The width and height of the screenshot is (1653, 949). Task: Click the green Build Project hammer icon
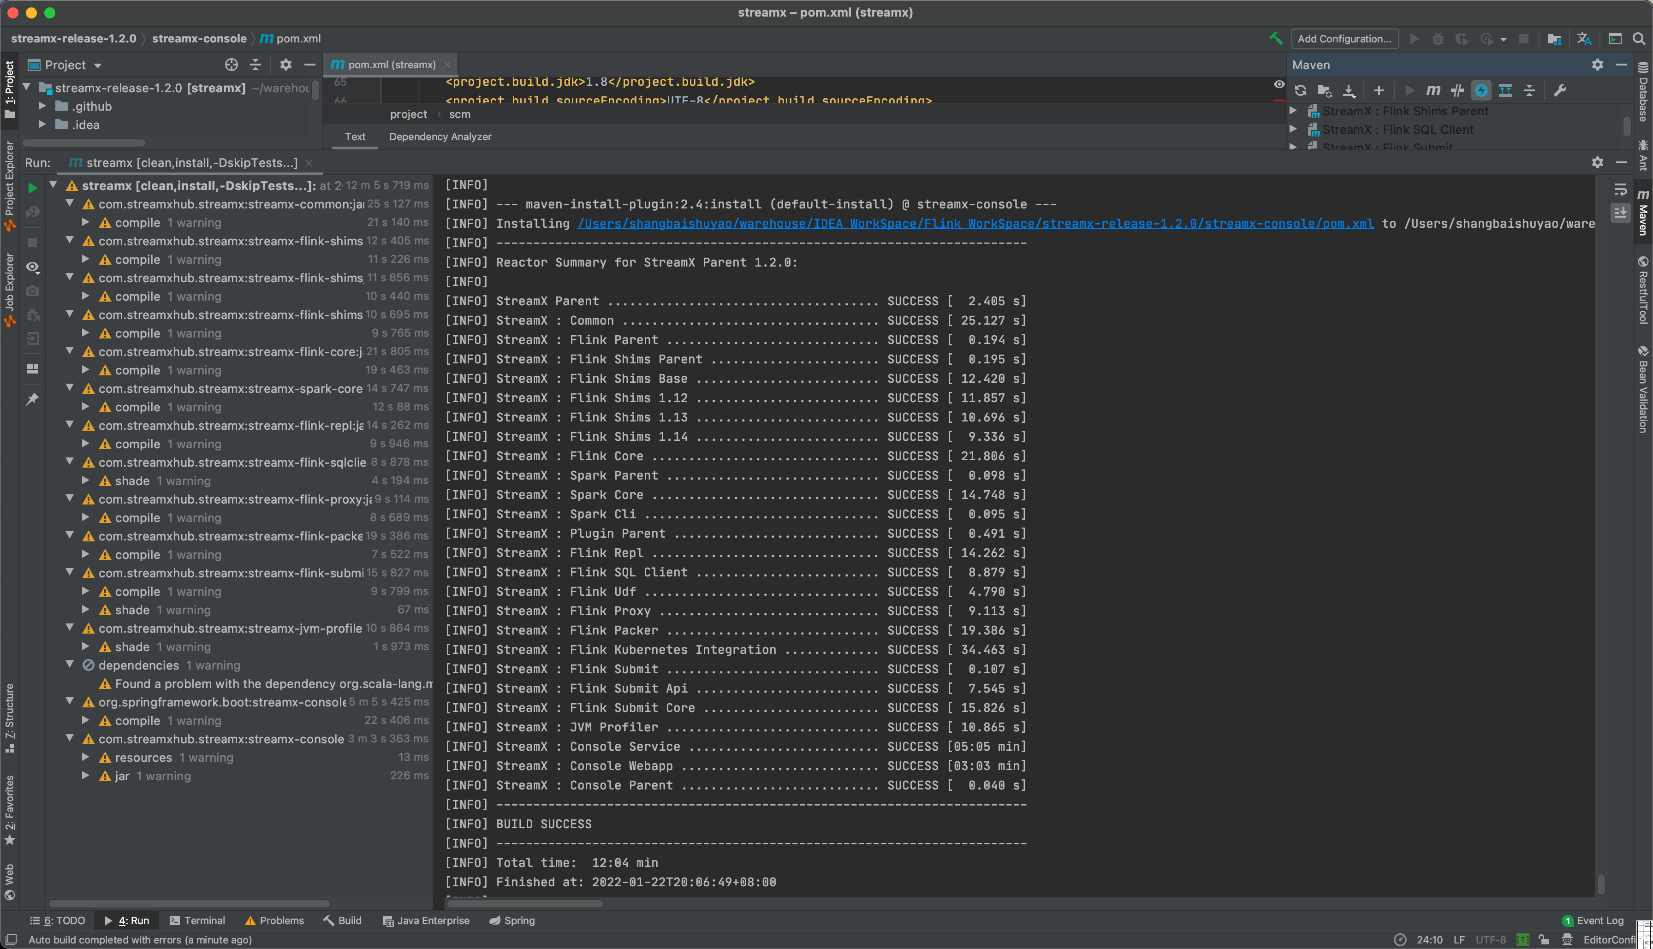pyautogui.click(x=1276, y=38)
